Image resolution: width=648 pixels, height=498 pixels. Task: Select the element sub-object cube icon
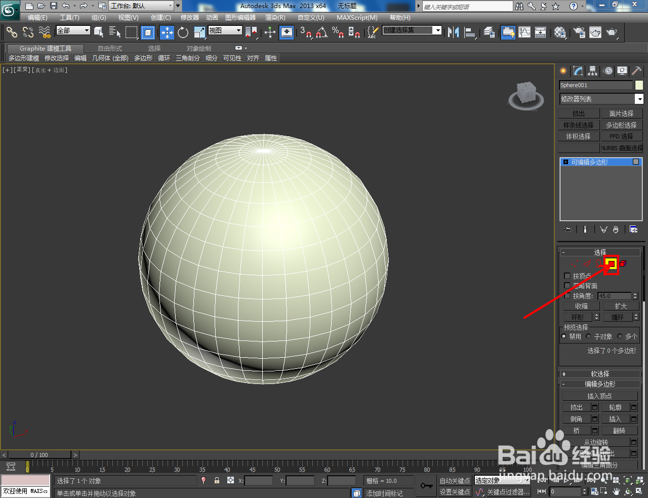622,262
